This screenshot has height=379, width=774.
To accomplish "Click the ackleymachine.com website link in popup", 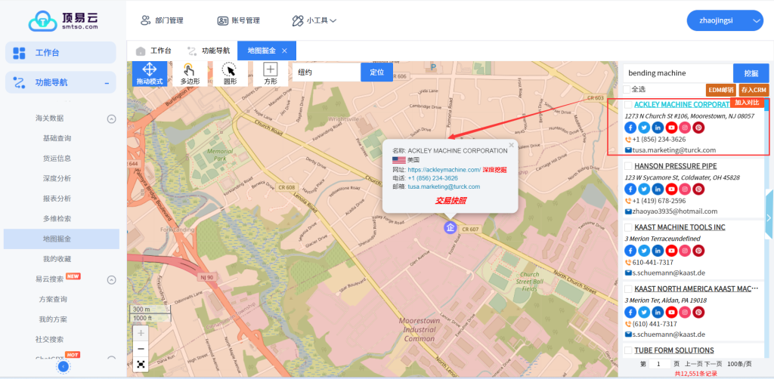I will click(444, 170).
